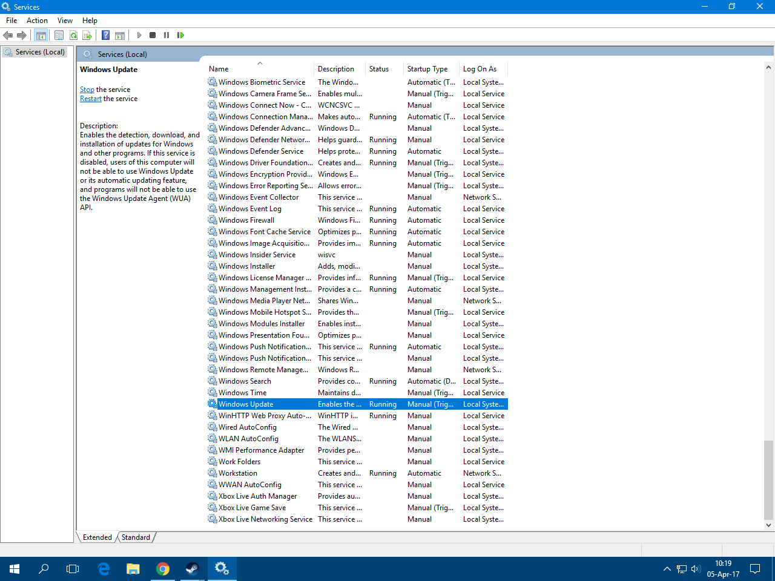Viewport: 775px width, 581px height.
Task: Toggle Show/Hide Action Pane icon
Action: point(120,35)
